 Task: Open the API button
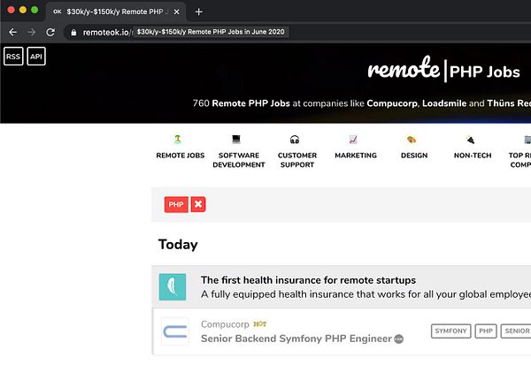(36, 57)
